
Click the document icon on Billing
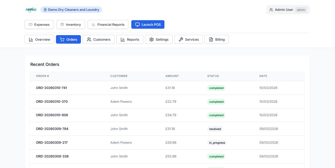click(211, 40)
